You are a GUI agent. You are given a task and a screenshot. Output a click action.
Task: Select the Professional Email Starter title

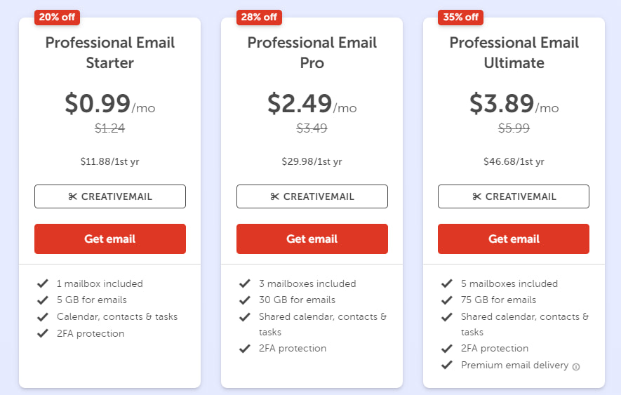click(x=110, y=53)
